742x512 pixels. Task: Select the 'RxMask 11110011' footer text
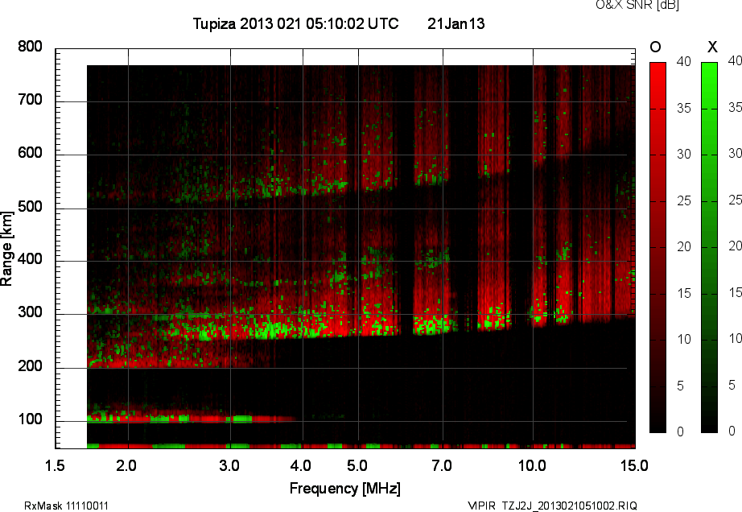click(67, 506)
